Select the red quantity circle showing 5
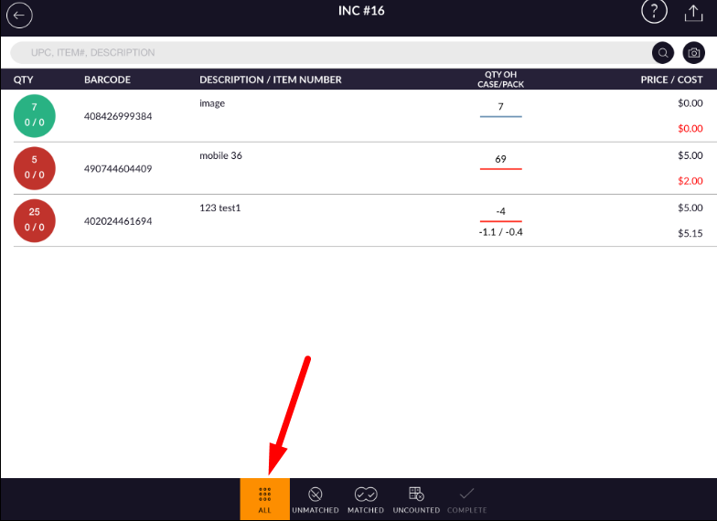This screenshot has height=521, width=717. click(35, 168)
